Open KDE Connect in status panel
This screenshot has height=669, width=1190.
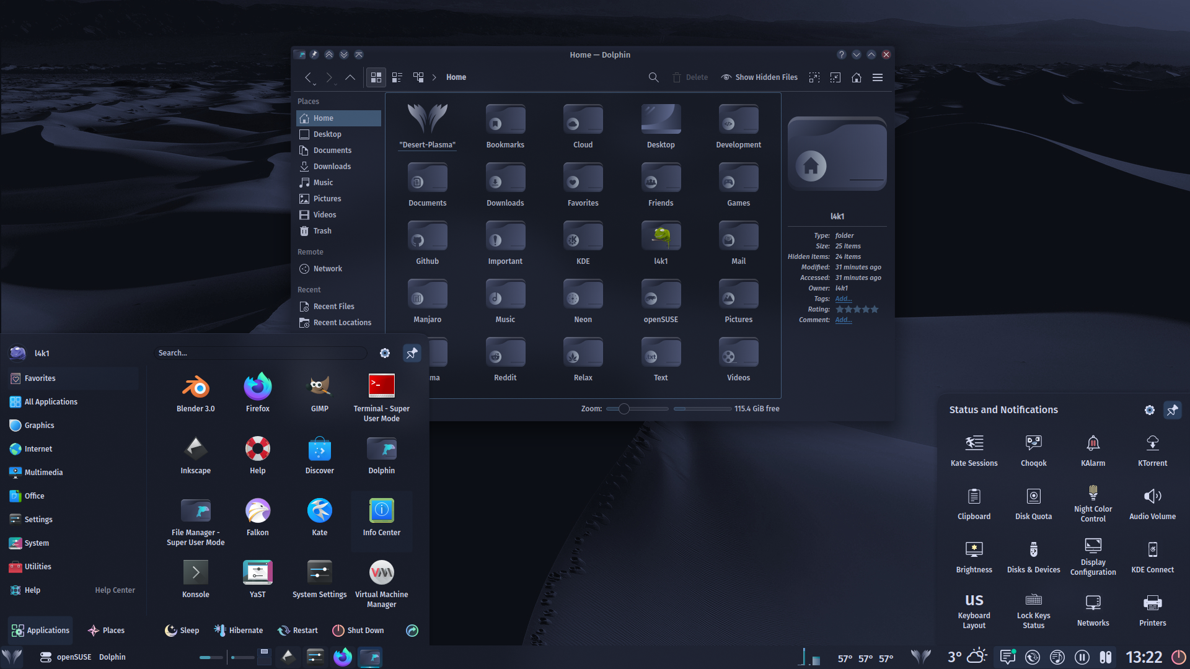coord(1153,557)
